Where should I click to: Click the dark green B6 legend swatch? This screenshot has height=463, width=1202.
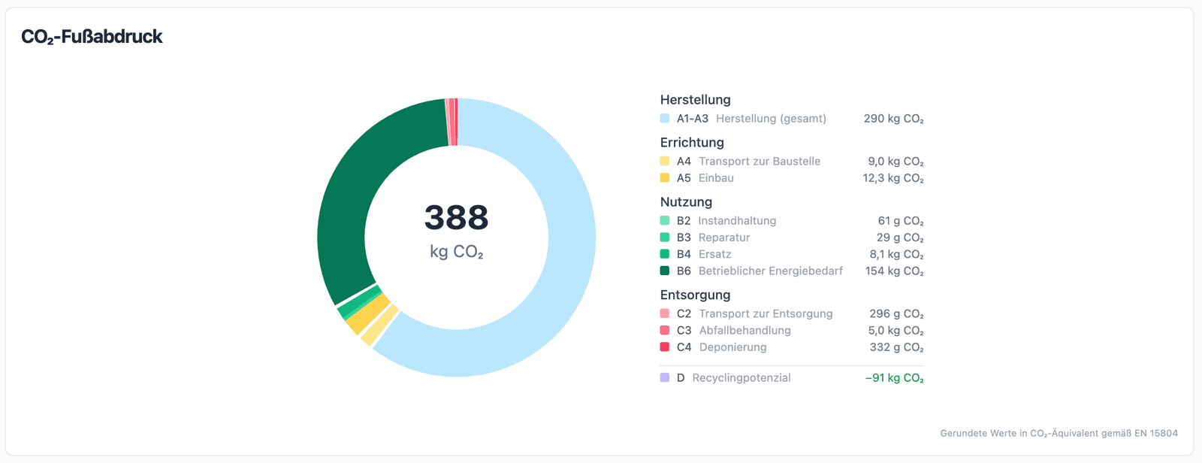[x=665, y=271]
